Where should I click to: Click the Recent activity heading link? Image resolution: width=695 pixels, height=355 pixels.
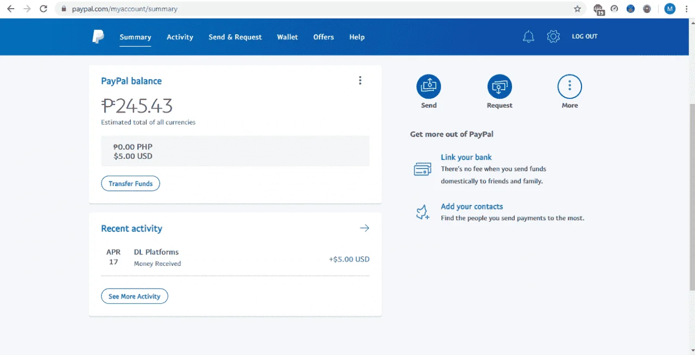tap(131, 228)
